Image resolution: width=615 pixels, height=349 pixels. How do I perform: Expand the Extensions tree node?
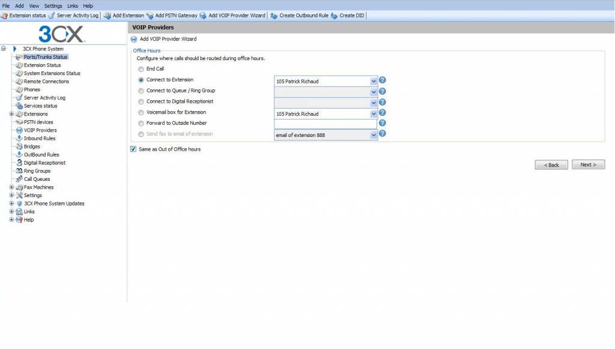[11, 114]
